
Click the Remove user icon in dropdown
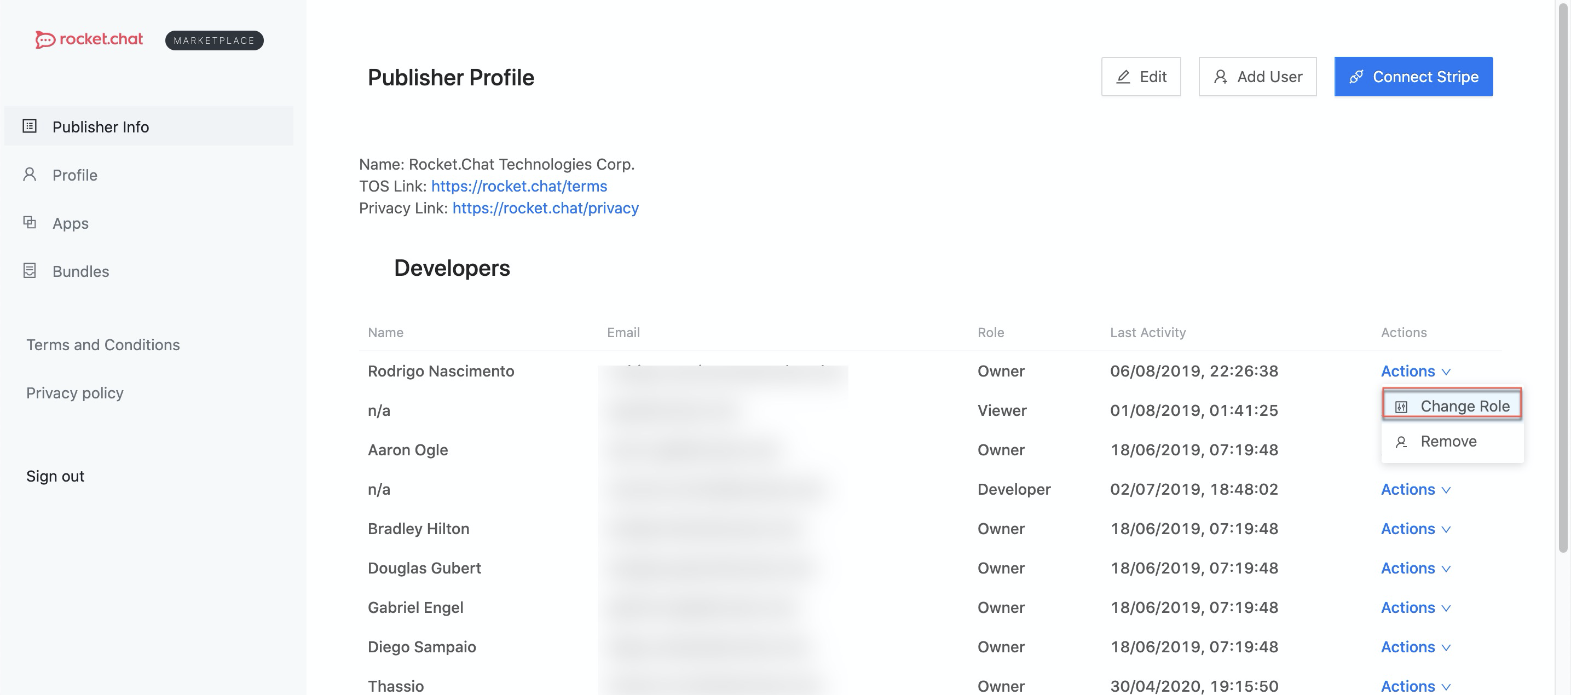tap(1401, 442)
